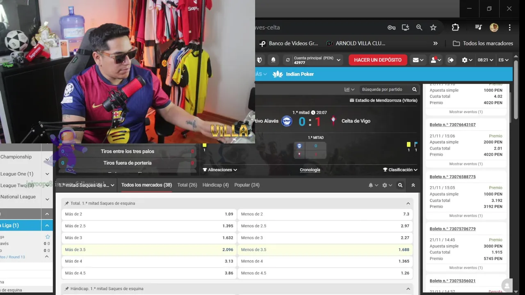
Task: Select the Menos de 2 odds 7.3
Action: point(325,214)
